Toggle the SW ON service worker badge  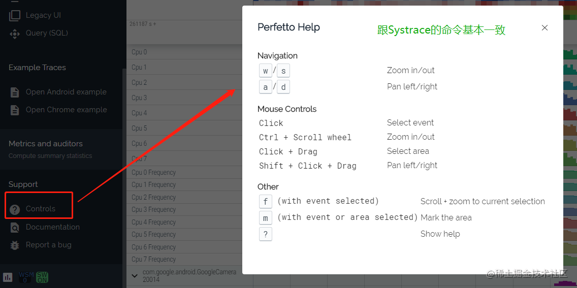[x=42, y=277]
